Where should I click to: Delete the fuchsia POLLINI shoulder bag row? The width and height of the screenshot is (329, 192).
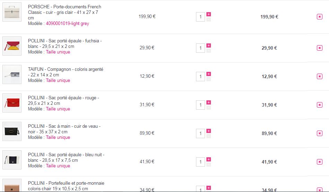coord(319,48)
